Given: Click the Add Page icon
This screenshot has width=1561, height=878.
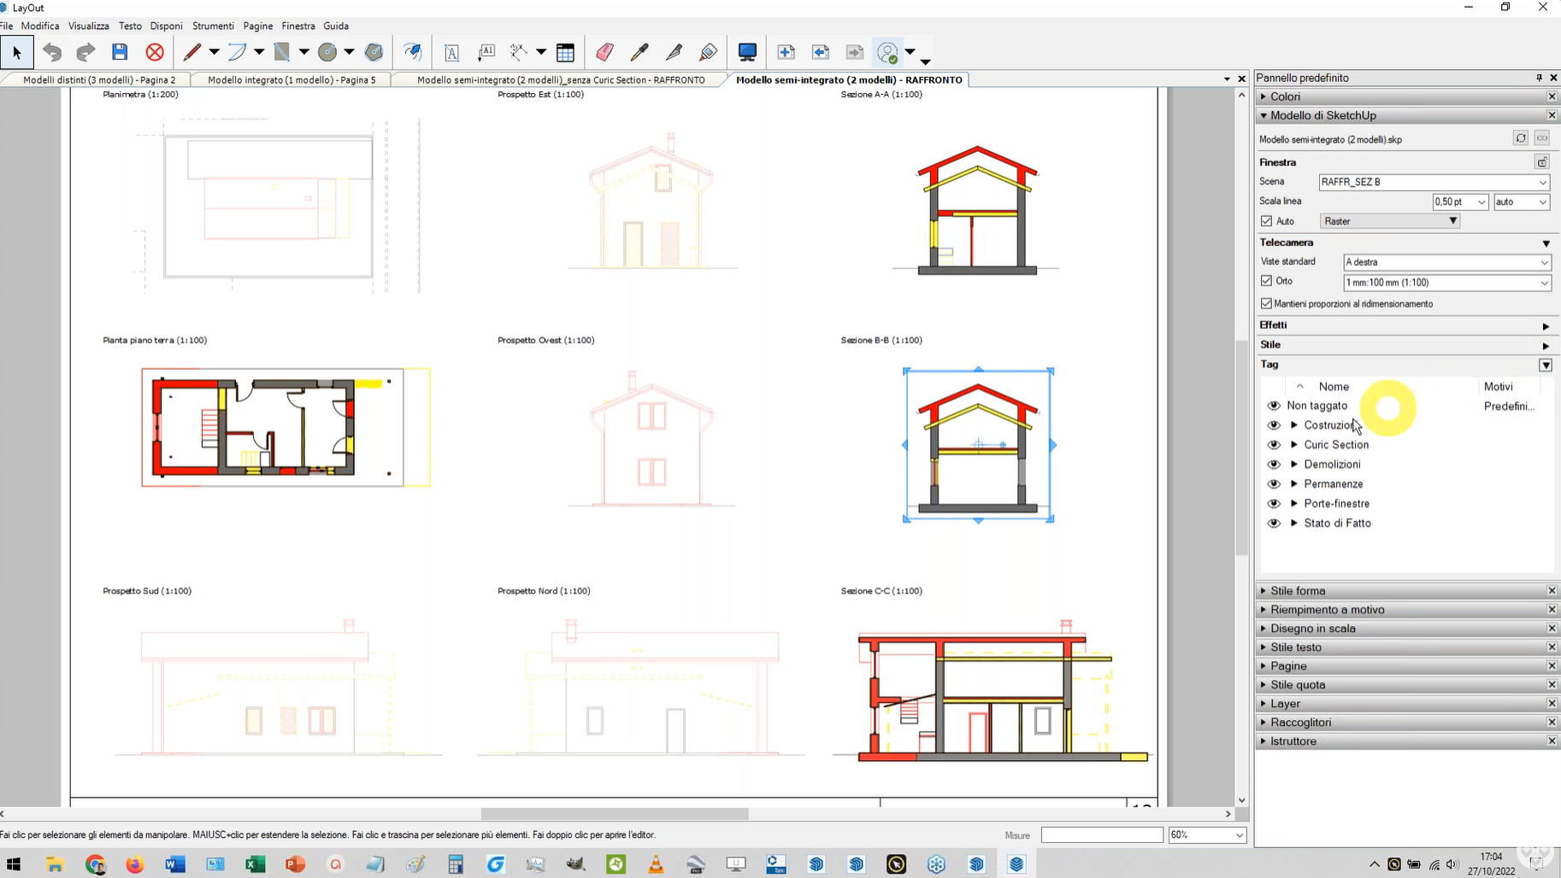Looking at the screenshot, I should click(x=786, y=52).
